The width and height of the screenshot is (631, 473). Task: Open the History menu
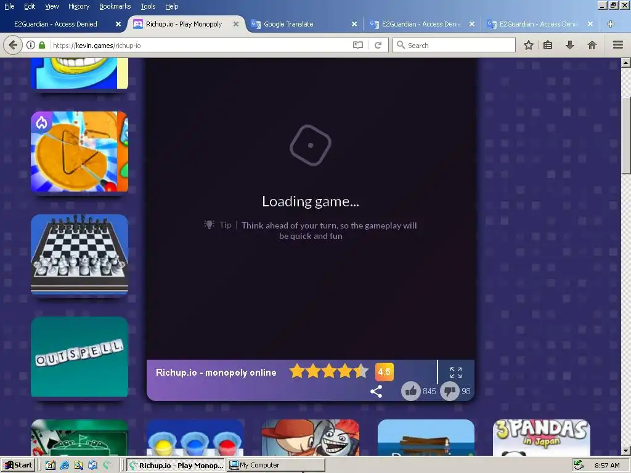click(x=79, y=6)
